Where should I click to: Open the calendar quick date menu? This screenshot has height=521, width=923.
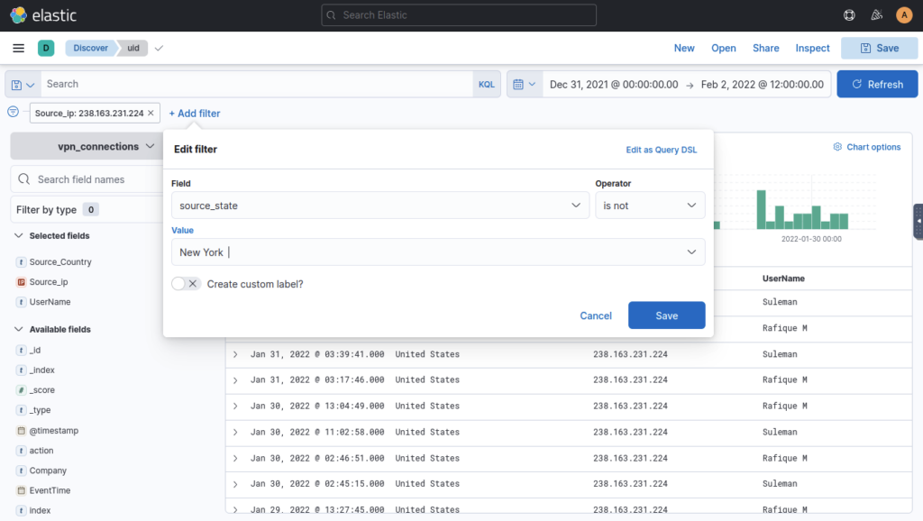click(524, 84)
